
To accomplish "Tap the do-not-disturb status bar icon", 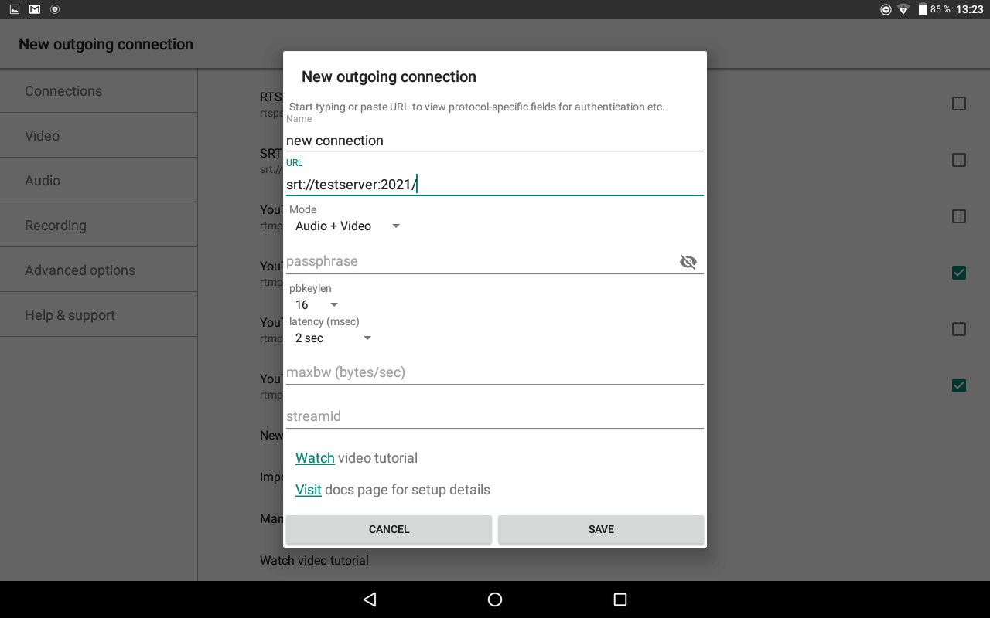I will pos(886,9).
